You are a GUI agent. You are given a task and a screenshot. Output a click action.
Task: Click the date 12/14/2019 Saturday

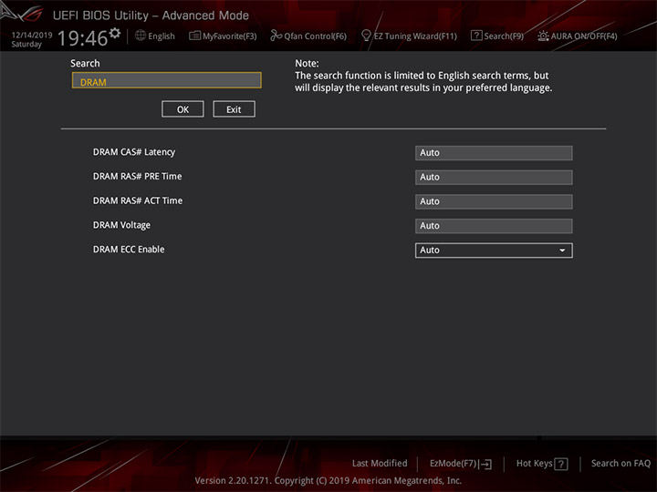(x=31, y=39)
